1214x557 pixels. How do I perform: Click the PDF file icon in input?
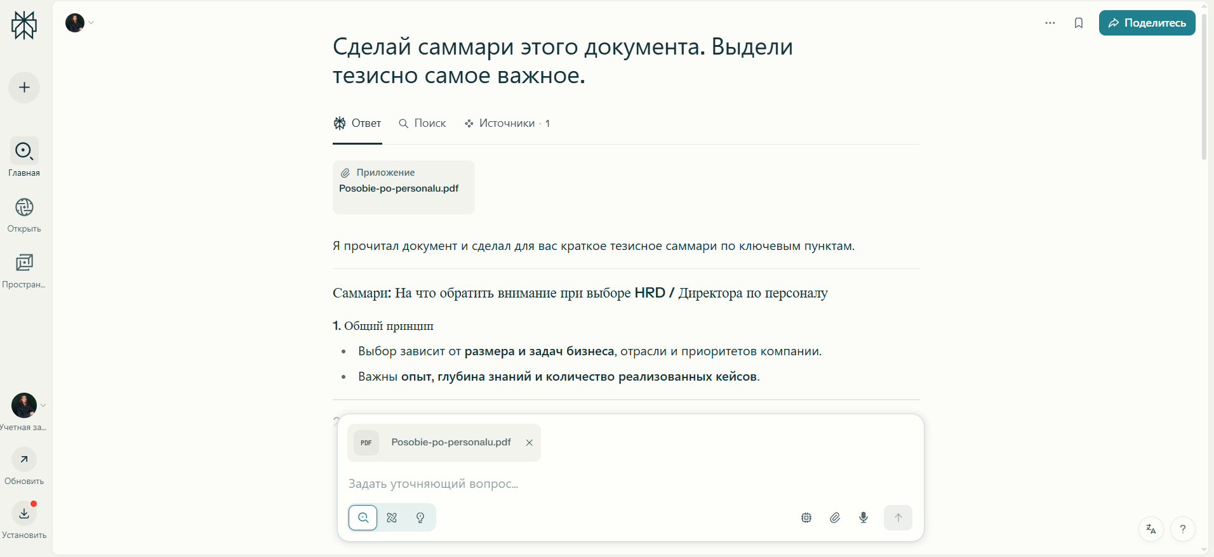(x=366, y=443)
